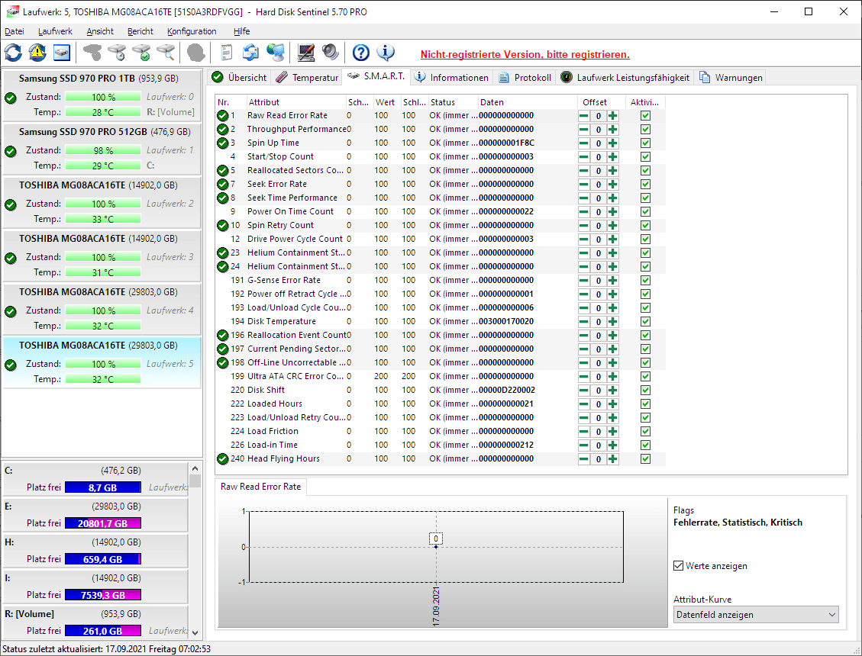Increase offset for Disk Temperature row
862x656 pixels.
click(613, 322)
